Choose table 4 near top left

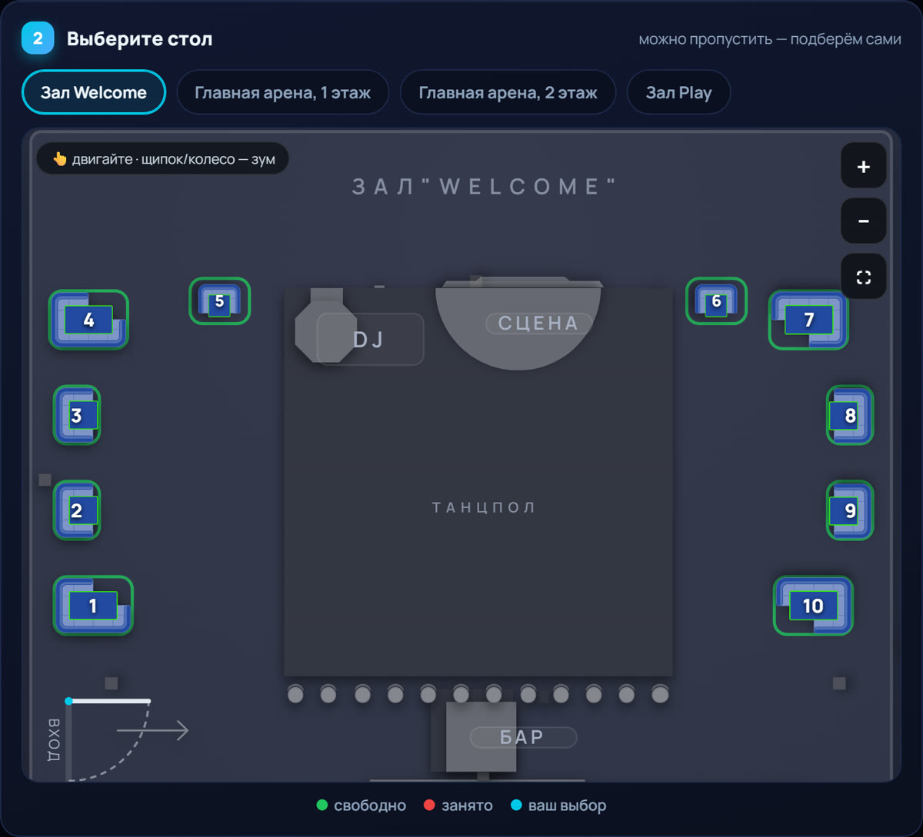pyautogui.click(x=88, y=320)
